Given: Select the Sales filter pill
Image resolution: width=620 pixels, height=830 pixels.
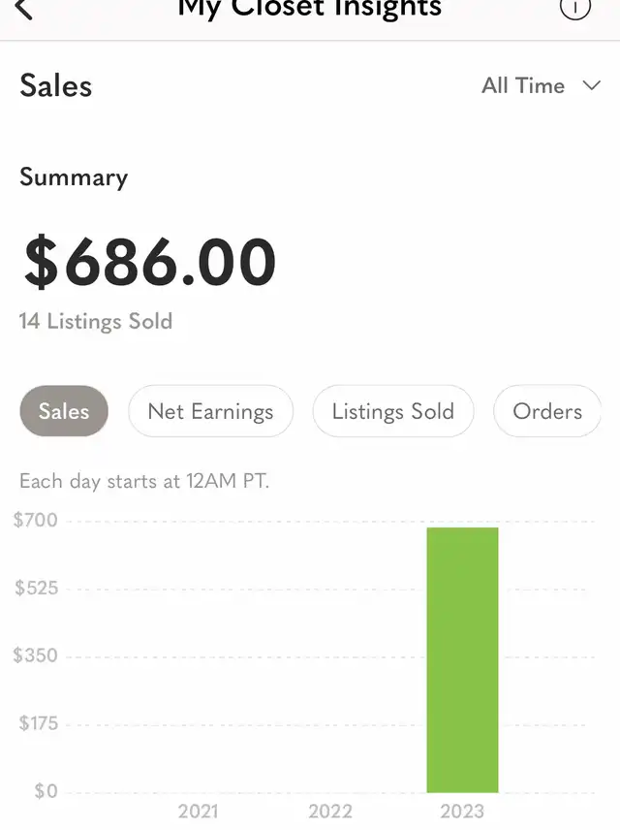Looking at the screenshot, I should 64,411.
